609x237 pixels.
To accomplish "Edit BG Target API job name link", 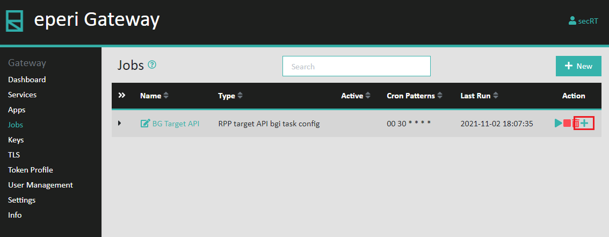I will (170, 124).
